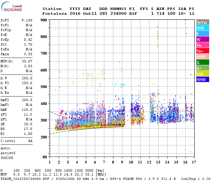This screenshot has height=181, width=211.
Task: Select the Vo- legend swatch
Action: pos(203,45)
